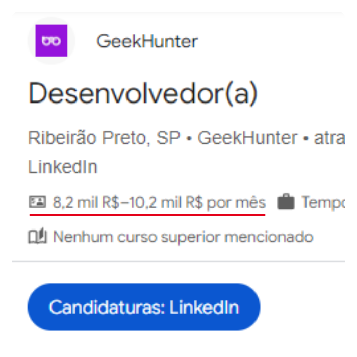
Task: Click the briefcase job-type icon
Action: pyautogui.click(x=286, y=201)
